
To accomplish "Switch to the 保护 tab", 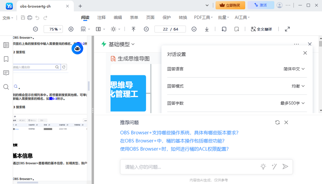I will tap(167, 17).
